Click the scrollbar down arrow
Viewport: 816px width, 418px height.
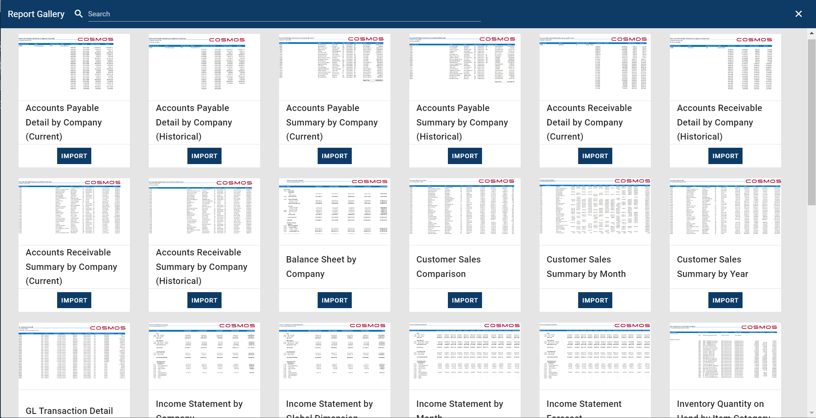[812, 413]
